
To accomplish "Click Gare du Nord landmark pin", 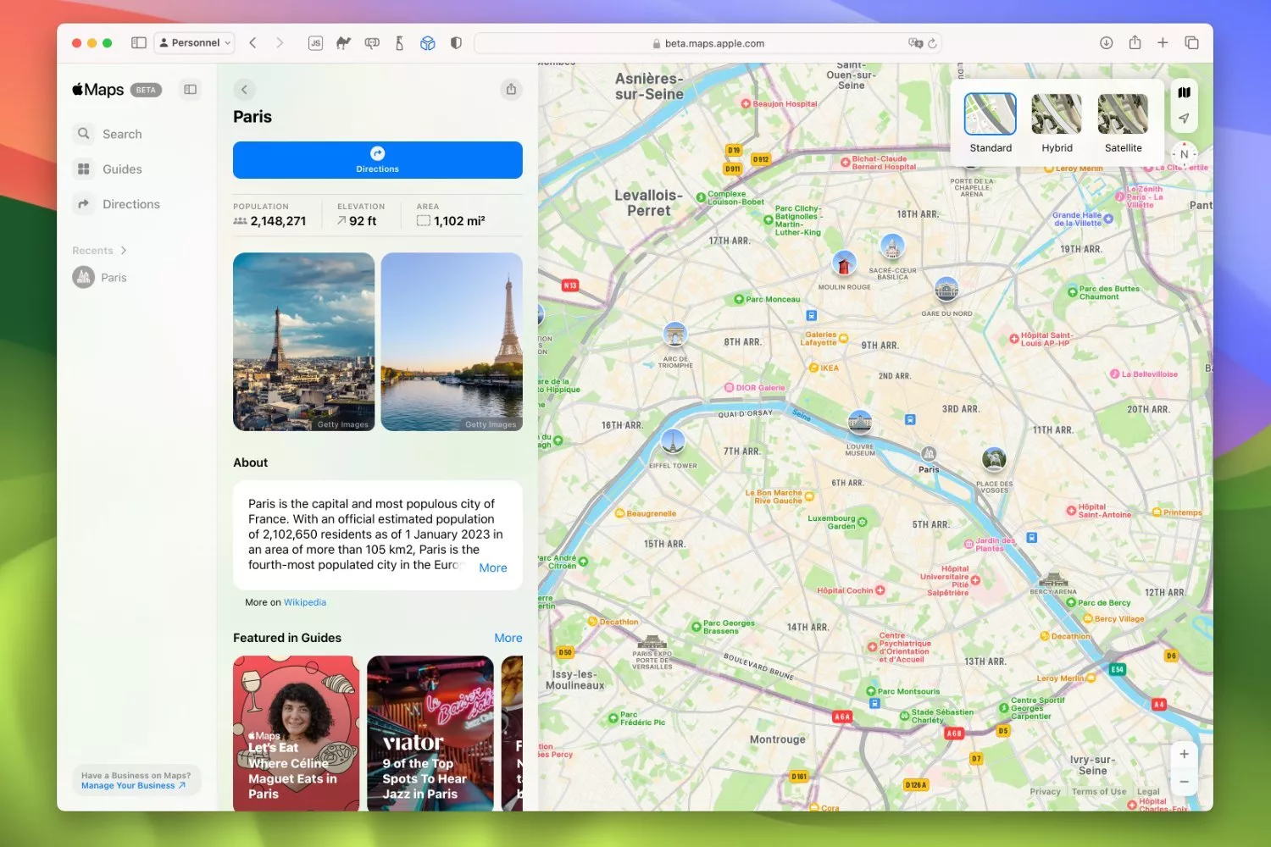I will [x=946, y=291].
